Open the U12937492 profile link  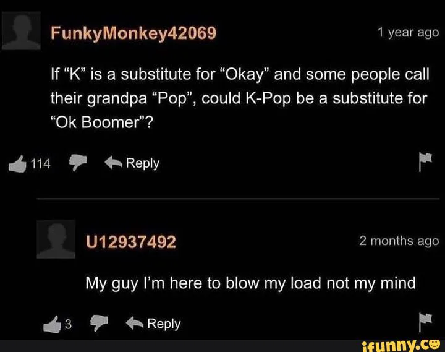pos(131,242)
